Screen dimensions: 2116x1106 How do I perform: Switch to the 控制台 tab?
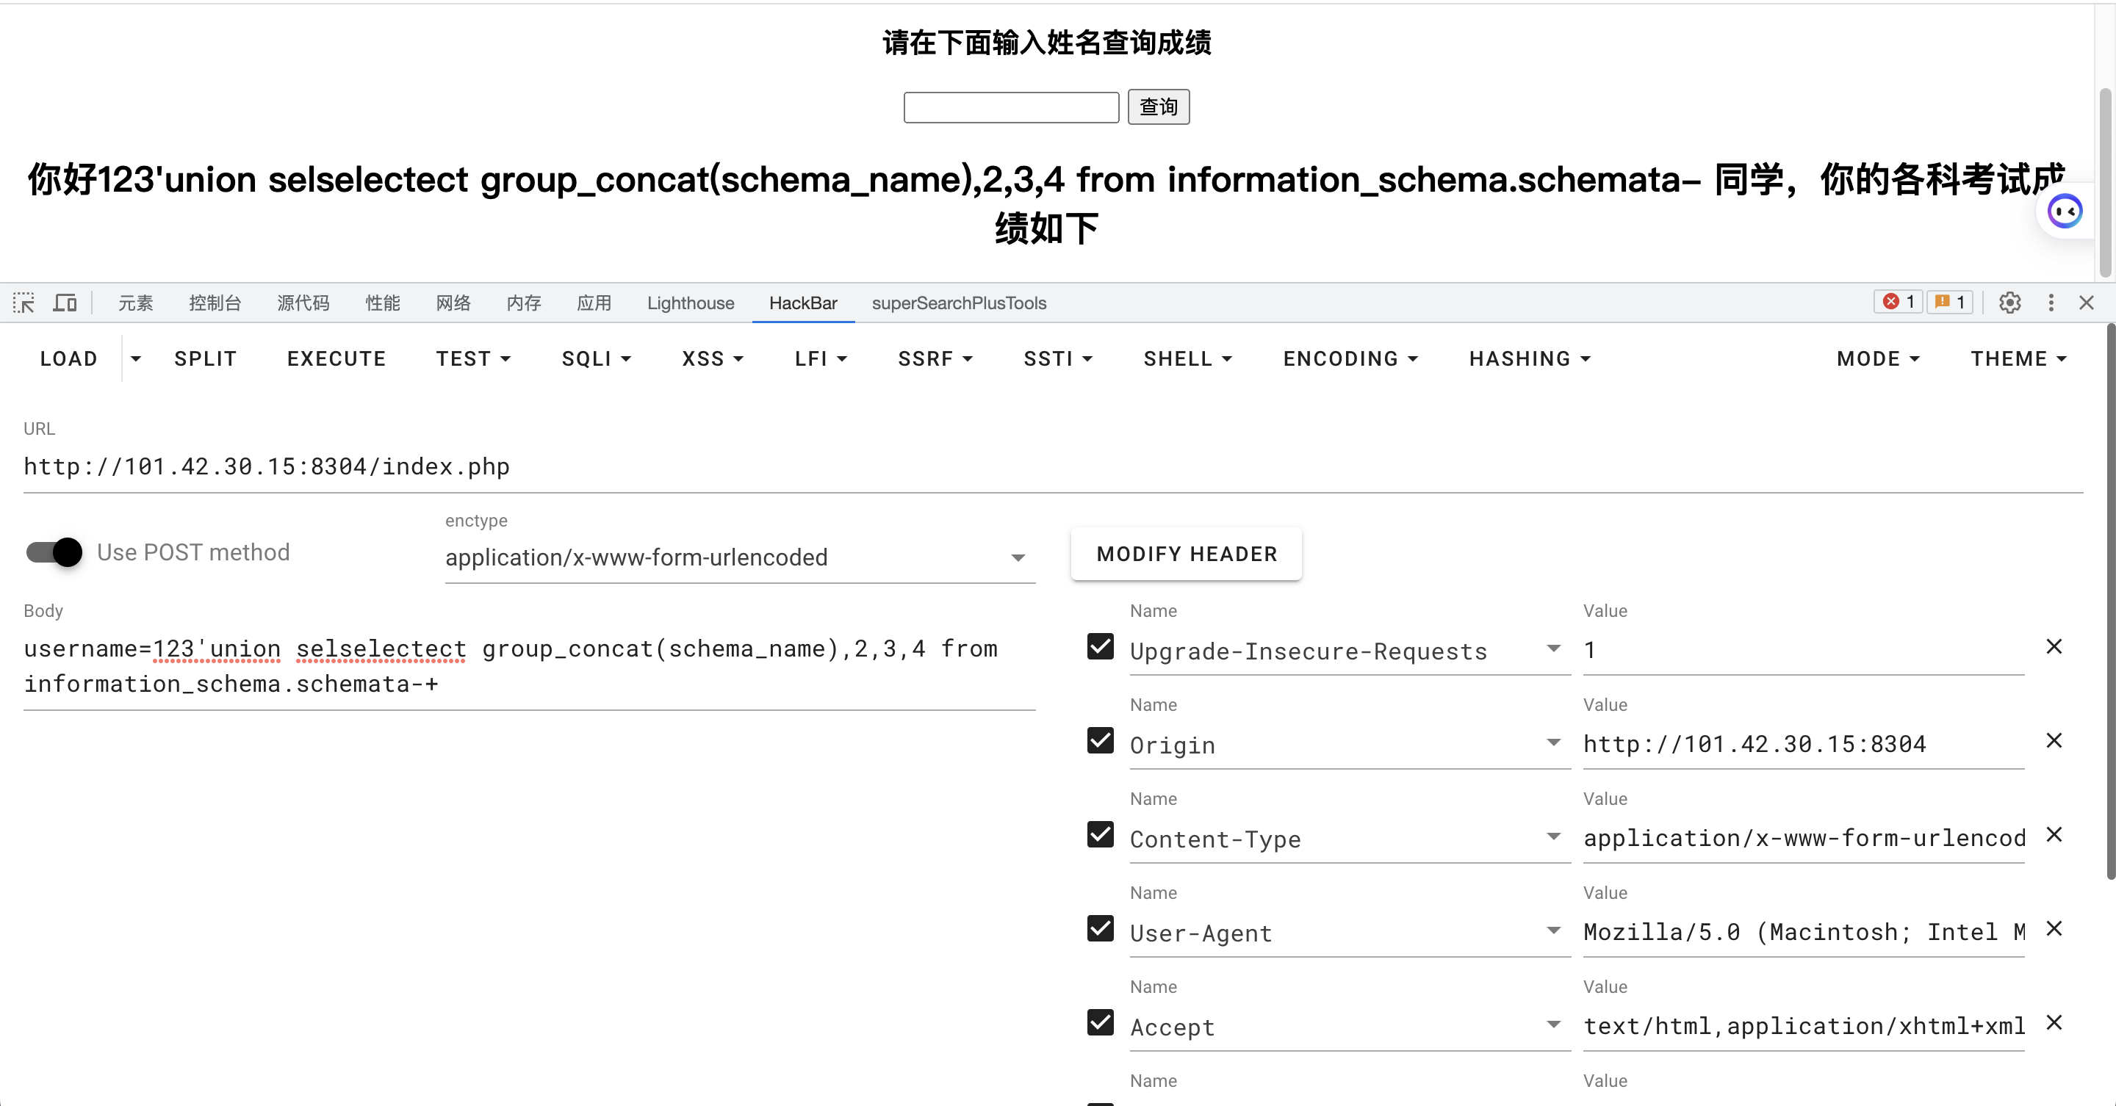(x=215, y=303)
